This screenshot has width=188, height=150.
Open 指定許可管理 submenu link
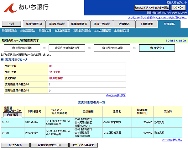[x=62, y=31]
